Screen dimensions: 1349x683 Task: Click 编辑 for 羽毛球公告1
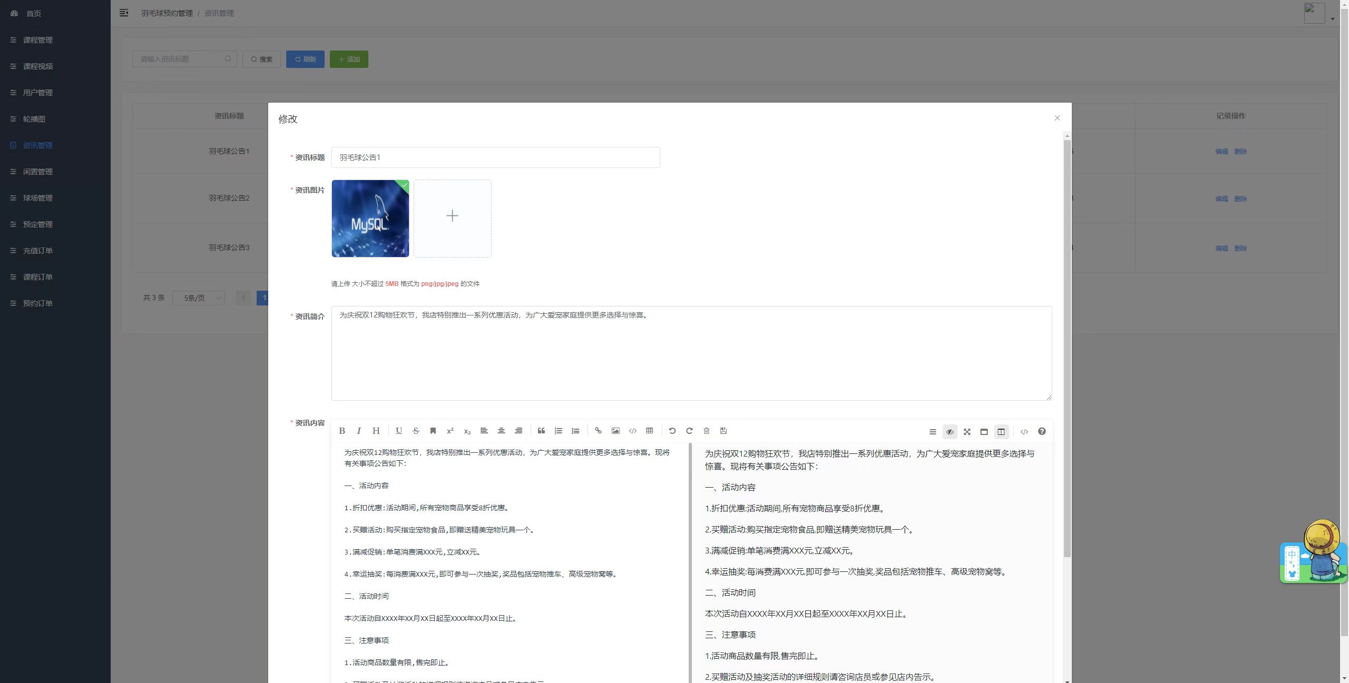pyautogui.click(x=1221, y=152)
